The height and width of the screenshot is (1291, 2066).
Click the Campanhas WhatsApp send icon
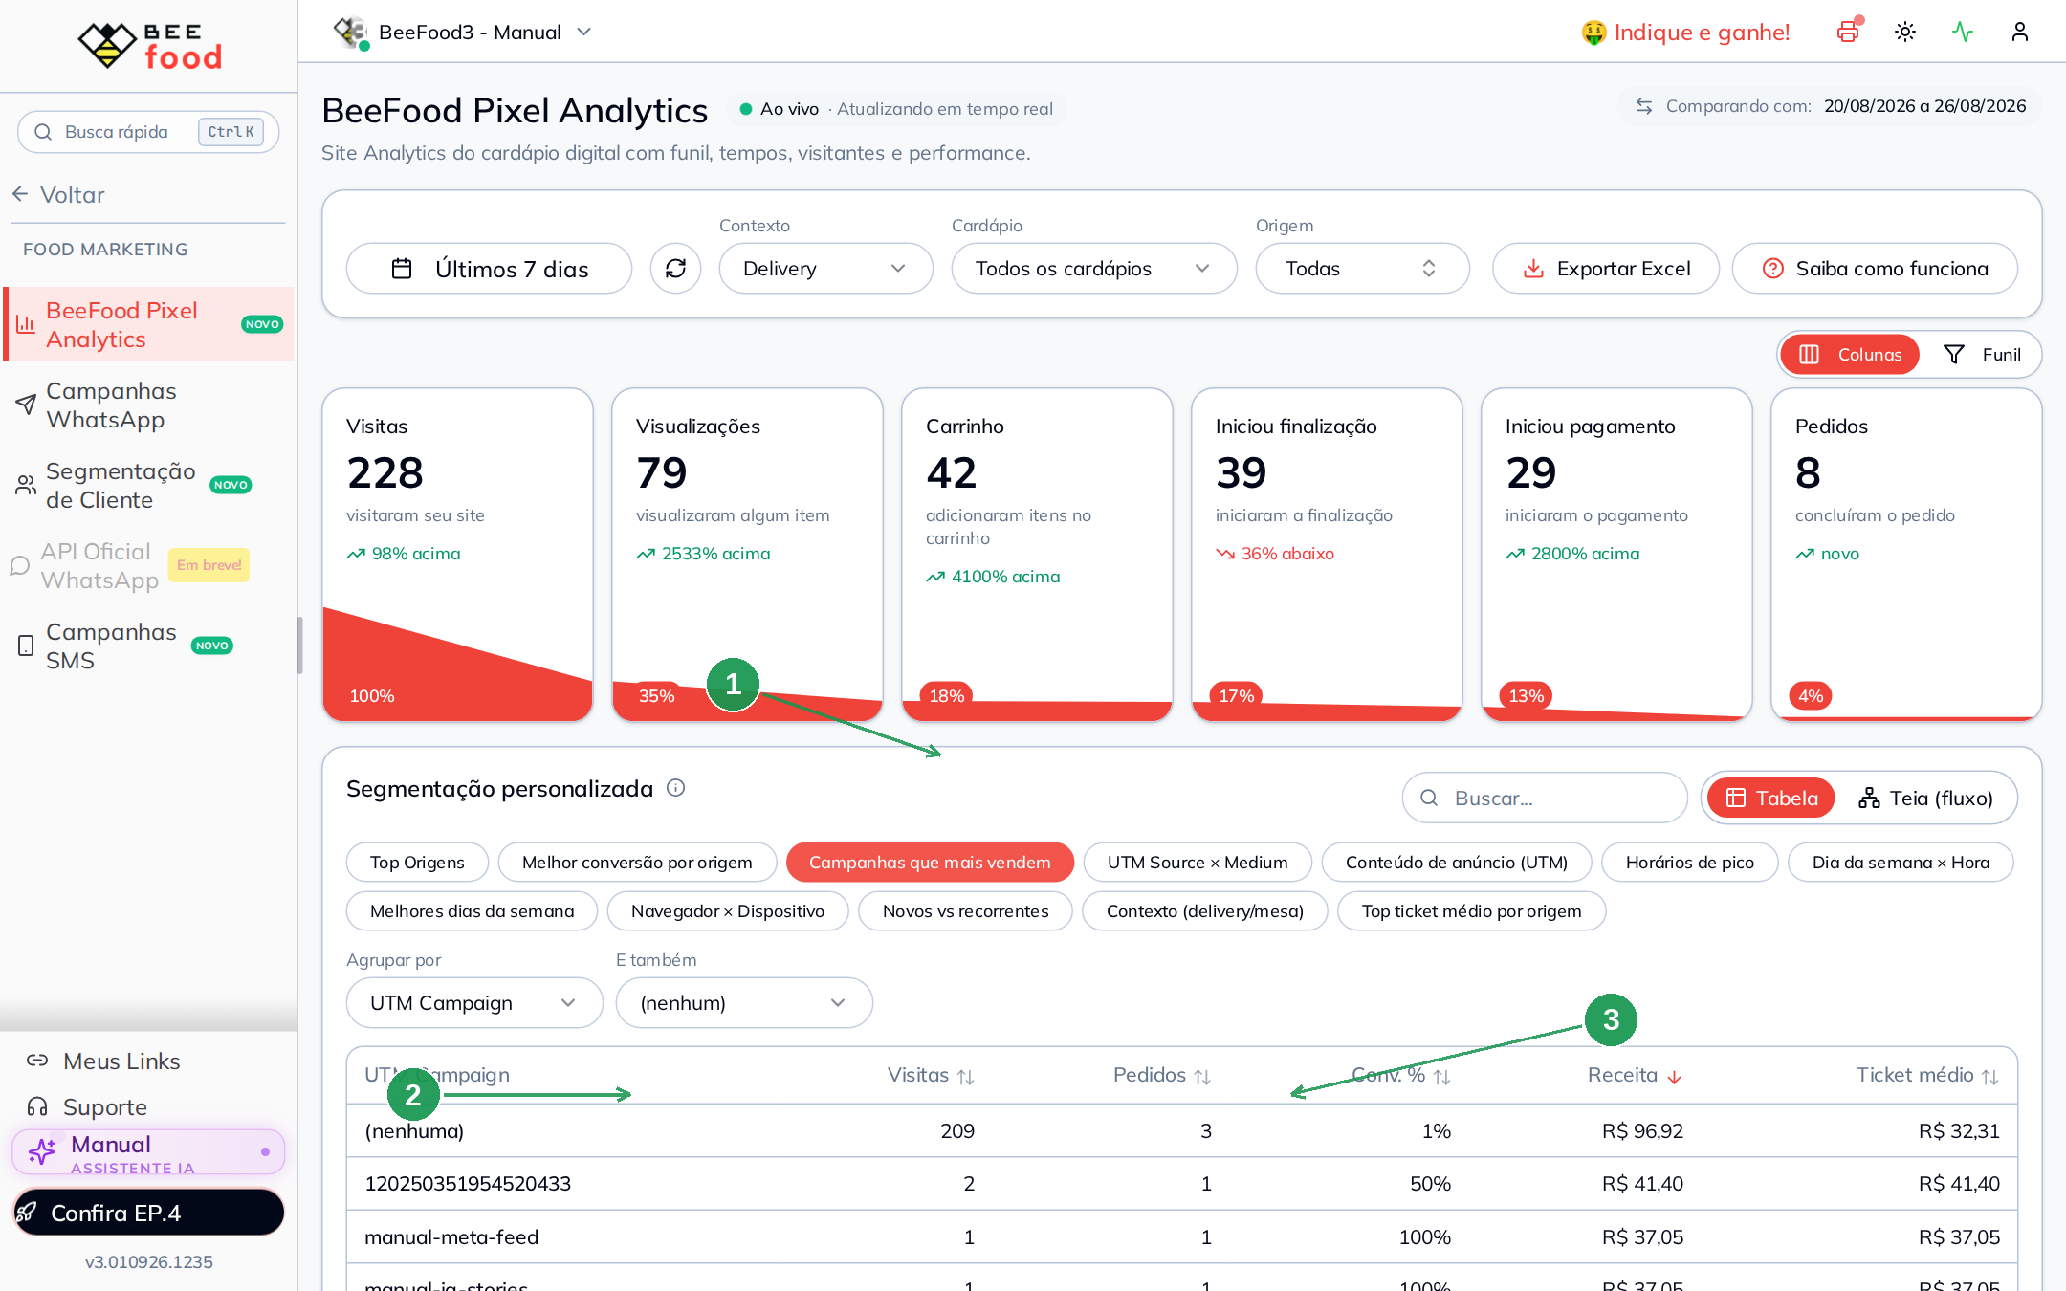click(26, 405)
